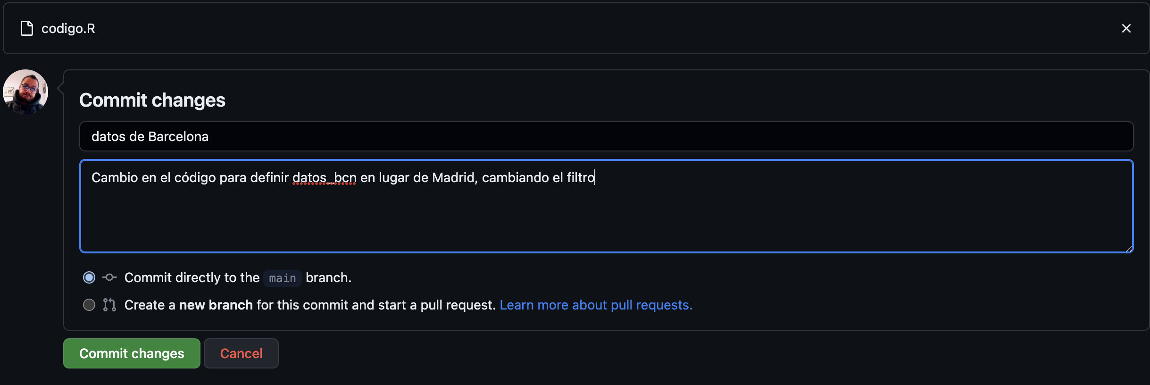1150x385 pixels.
Task: Click the codigo.R file name
Action: [x=68, y=28]
